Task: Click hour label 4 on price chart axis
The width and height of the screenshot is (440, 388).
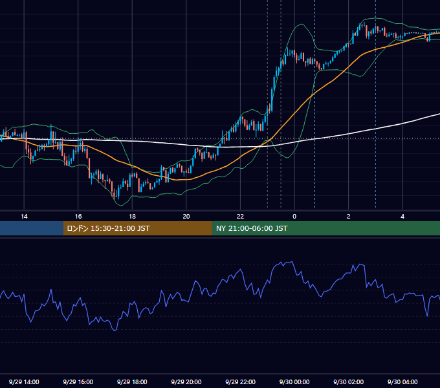Action: (402, 217)
